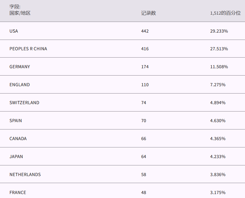This screenshot has height=198, width=245.
Task: Select the 27.513% percentage cell
Action: pos(219,49)
